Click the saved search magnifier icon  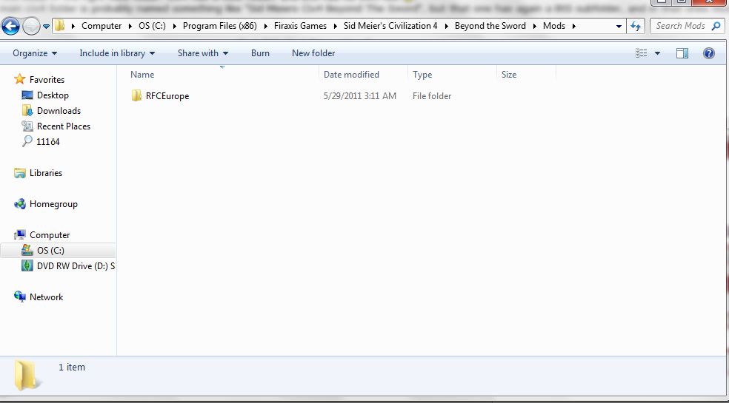(27, 141)
